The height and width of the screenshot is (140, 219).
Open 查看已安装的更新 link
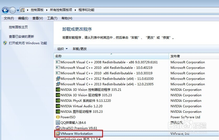21,37
